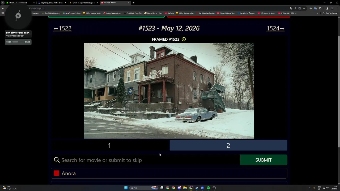340x191 pixels.
Task: Expand hidden bookmarks with the chevron
Action: (x=317, y=13)
